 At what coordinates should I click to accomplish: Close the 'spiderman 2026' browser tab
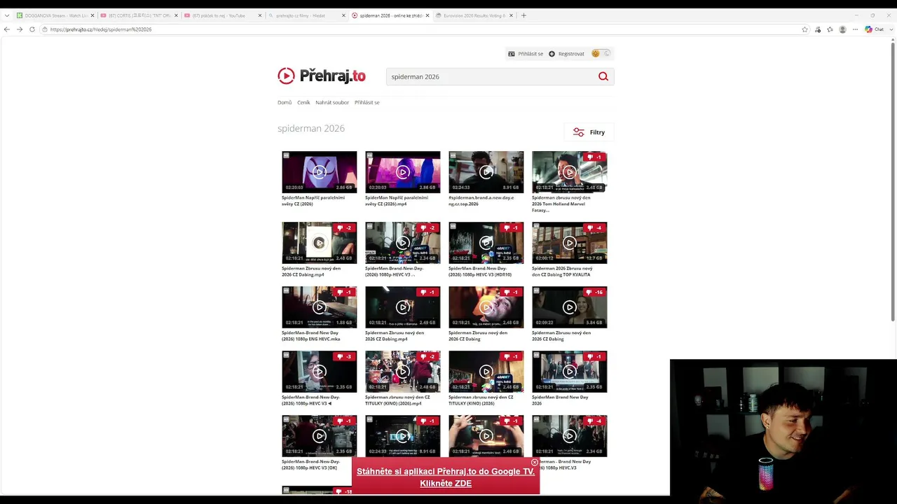[x=428, y=15]
